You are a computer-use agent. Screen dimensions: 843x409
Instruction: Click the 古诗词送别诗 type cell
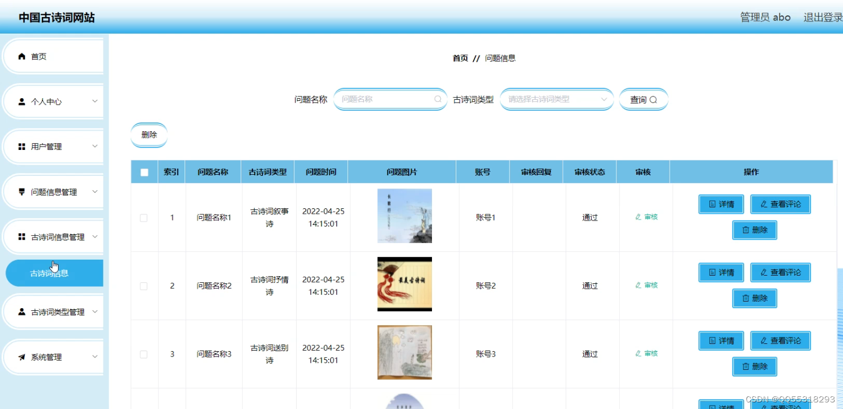pyautogui.click(x=270, y=354)
